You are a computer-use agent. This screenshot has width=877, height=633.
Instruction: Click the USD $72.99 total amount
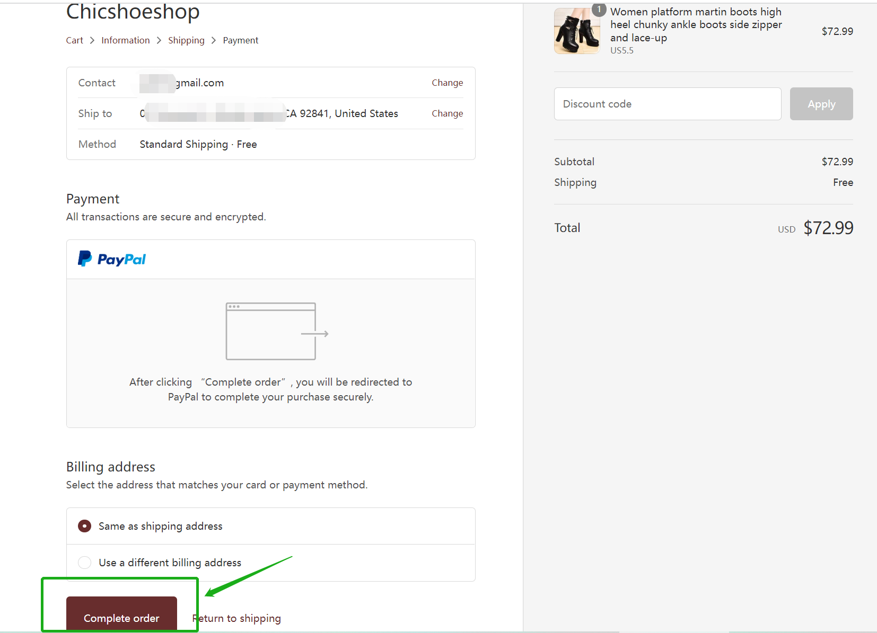815,228
